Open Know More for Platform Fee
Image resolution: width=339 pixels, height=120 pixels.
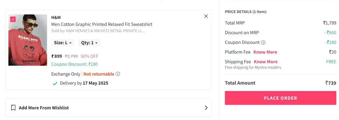coord(265,52)
